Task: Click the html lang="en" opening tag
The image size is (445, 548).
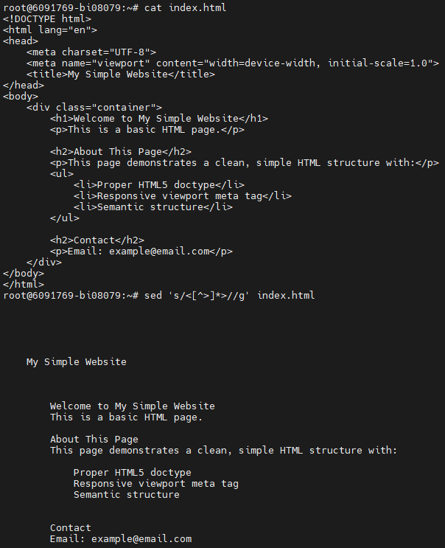Action: 50,30
